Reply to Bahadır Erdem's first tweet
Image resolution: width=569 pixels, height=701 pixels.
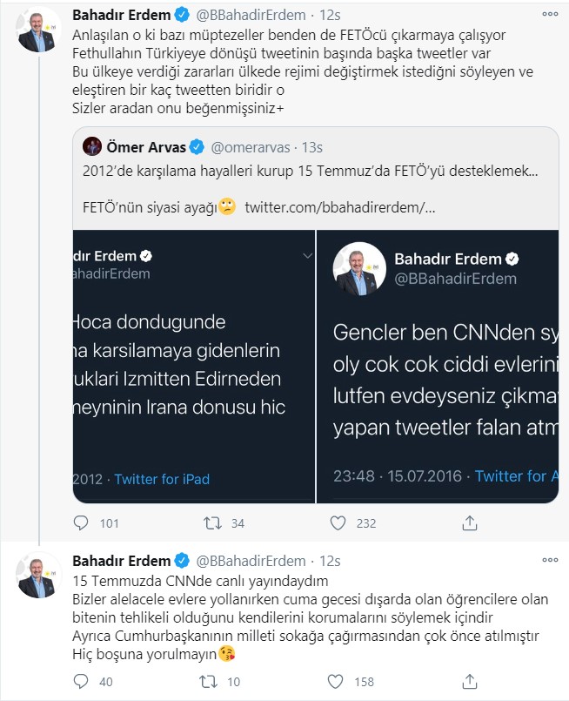click(x=80, y=524)
